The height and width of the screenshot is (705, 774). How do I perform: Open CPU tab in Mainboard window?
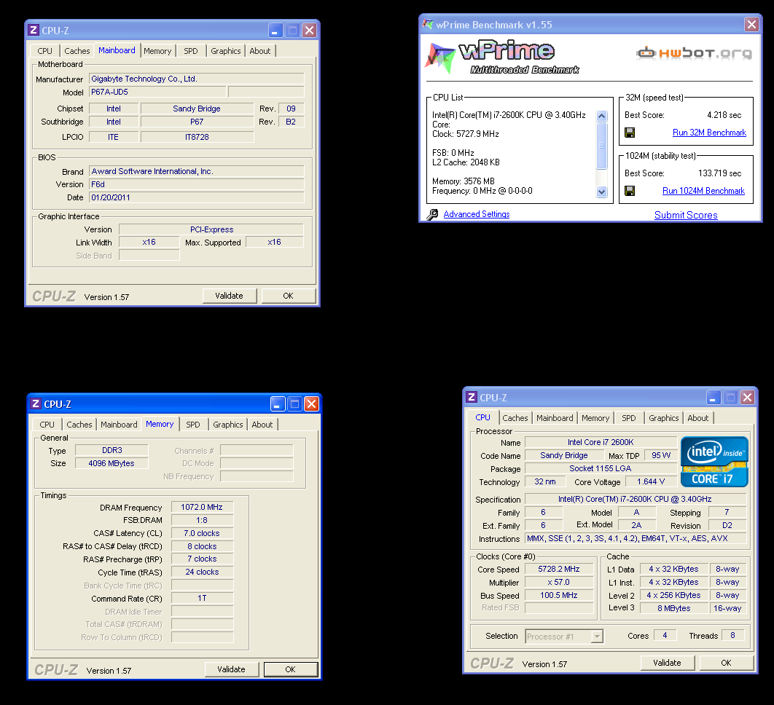(x=44, y=51)
